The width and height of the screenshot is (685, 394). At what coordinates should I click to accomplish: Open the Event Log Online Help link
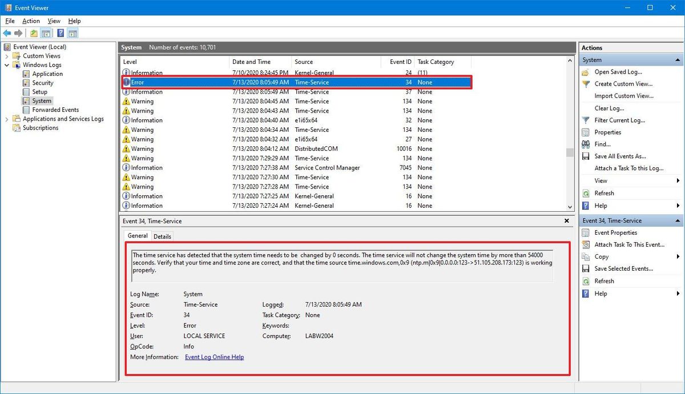pyautogui.click(x=214, y=356)
